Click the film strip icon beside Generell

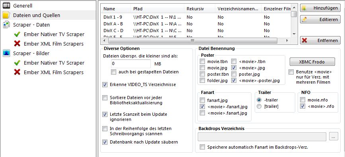click(6, 6)
